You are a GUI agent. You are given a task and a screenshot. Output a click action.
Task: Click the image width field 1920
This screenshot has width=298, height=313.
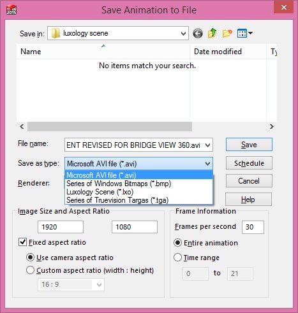point(61,227)
